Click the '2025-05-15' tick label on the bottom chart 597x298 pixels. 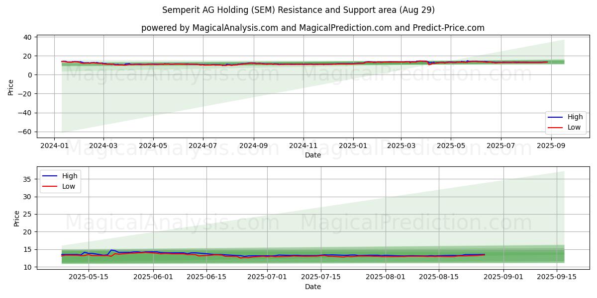pyautogui.click(x=89, y=278)
